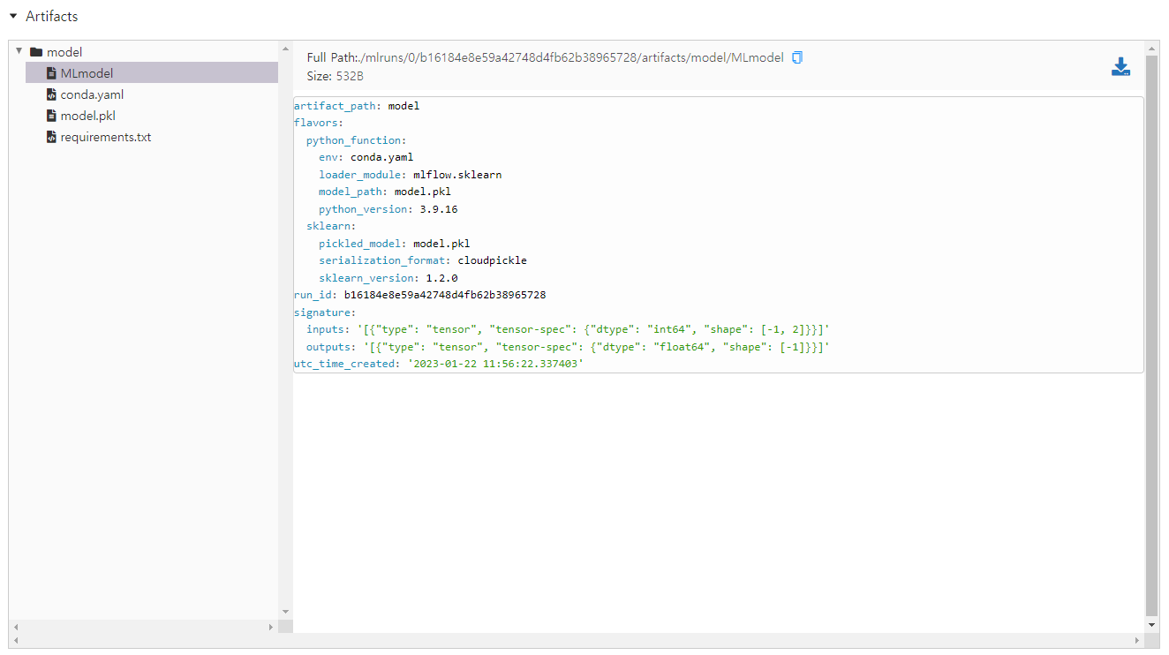Click the artifact_path: model line
Image resolution: width=1169 pixels, height=655 pixels.
pos(357,106)
